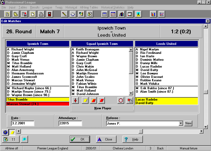Click the red card button under squad
Image resolution: width=211 pixels, height=151 pixels.
tap(102, 100)
